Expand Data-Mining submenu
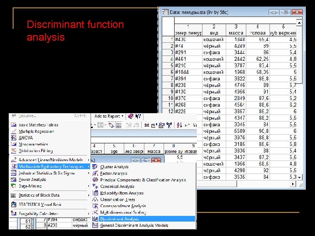 click(88, 186)
